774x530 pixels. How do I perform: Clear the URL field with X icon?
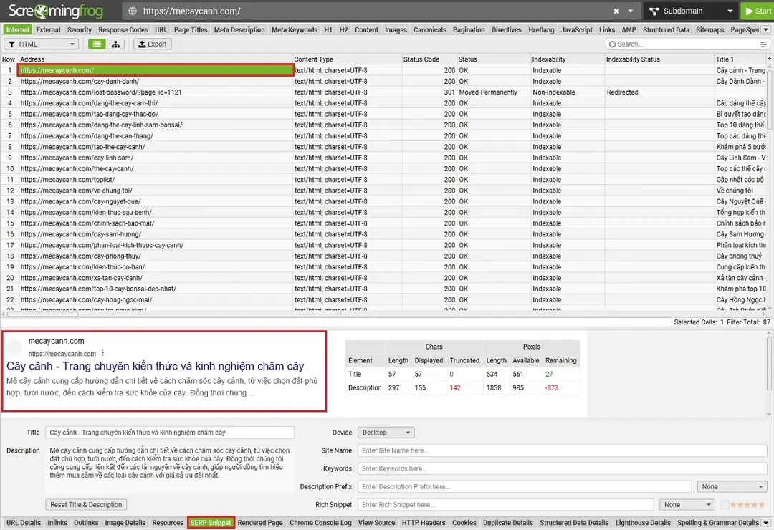pyautogui.click(x=616, y=11)
